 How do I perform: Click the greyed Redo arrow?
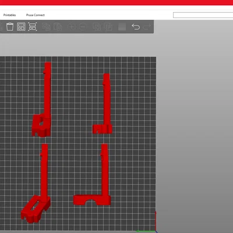click(x=147, y=27)
